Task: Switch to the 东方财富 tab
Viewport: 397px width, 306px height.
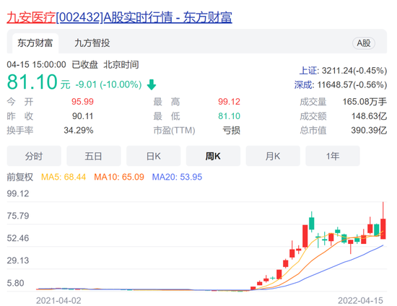Action: pyautogui.click(x=35, y=43)
